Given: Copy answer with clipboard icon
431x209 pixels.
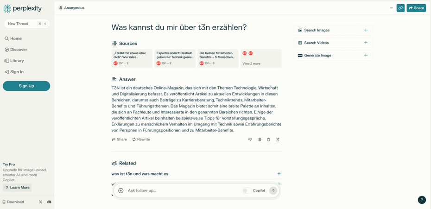Looking at the screenshot, I should coord(268,139).
